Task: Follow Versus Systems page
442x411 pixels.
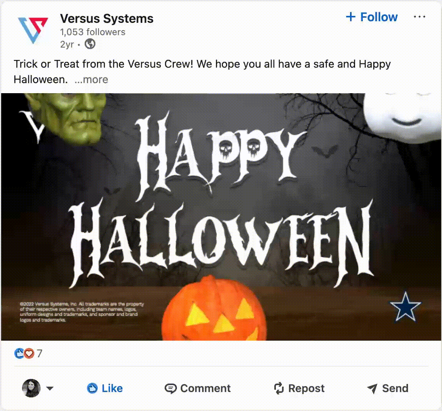Action: (372, 17)
